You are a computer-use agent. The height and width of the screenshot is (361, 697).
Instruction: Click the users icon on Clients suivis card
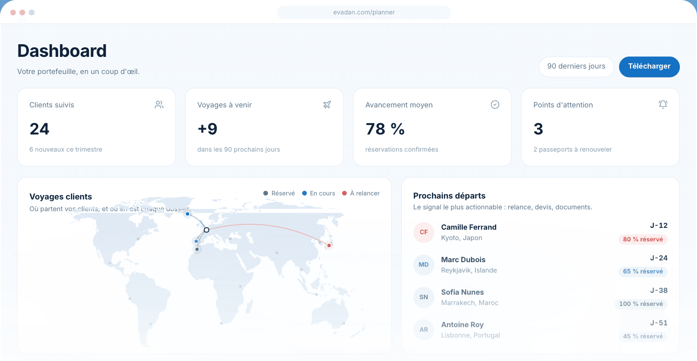tap(159, 105)
